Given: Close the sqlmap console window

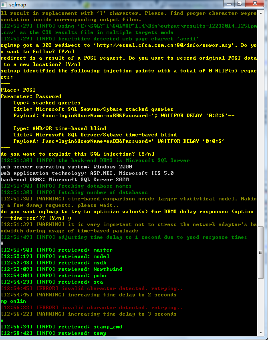Looking at the screenshot, I should [255, 3].
